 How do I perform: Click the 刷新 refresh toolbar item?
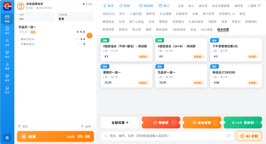(x=125, y=6)
